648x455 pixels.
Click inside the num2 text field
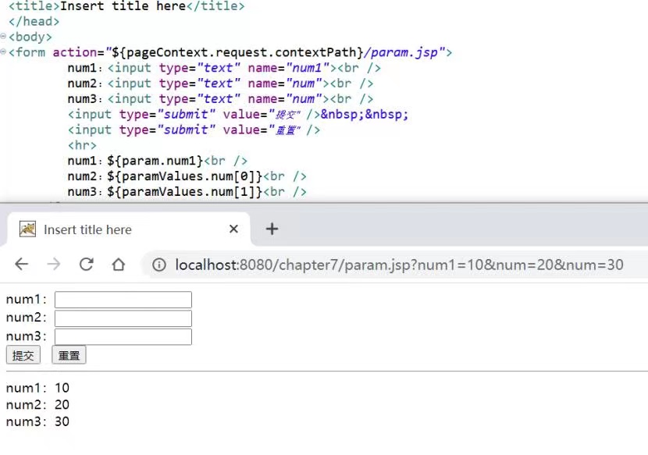pos(123,318)
